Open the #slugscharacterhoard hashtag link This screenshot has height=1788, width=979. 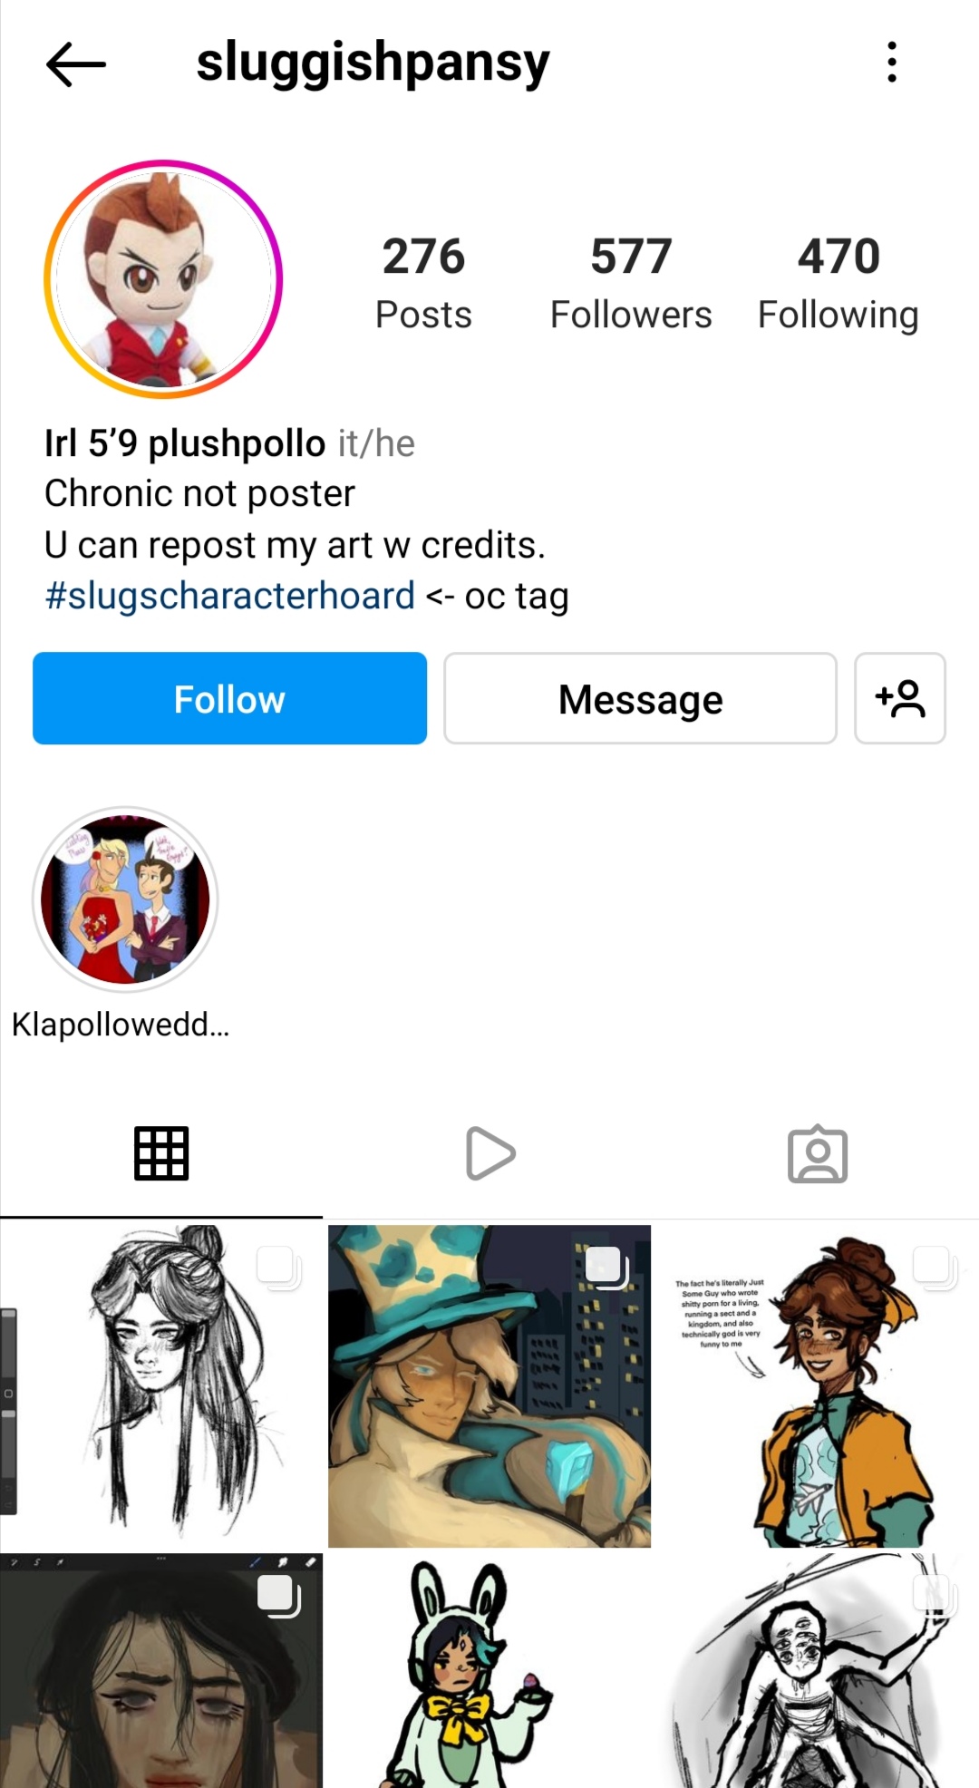tap(230, 596)
